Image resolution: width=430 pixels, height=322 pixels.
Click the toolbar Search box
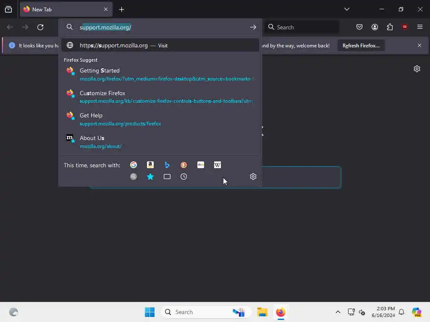tap(302, 27)
